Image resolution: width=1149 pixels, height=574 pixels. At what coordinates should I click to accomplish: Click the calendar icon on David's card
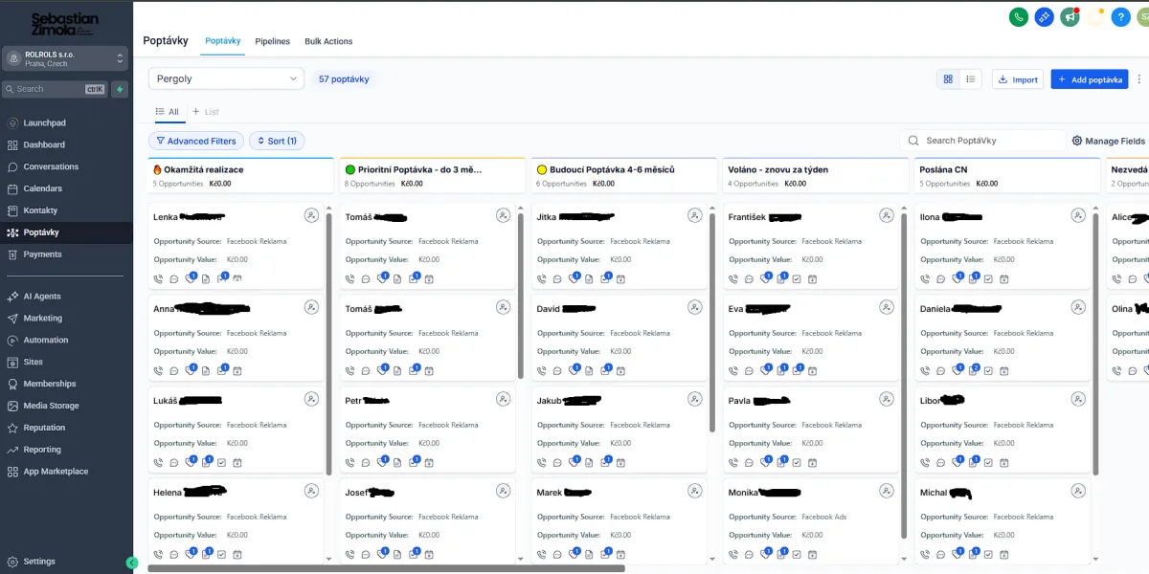coord(620,370)
